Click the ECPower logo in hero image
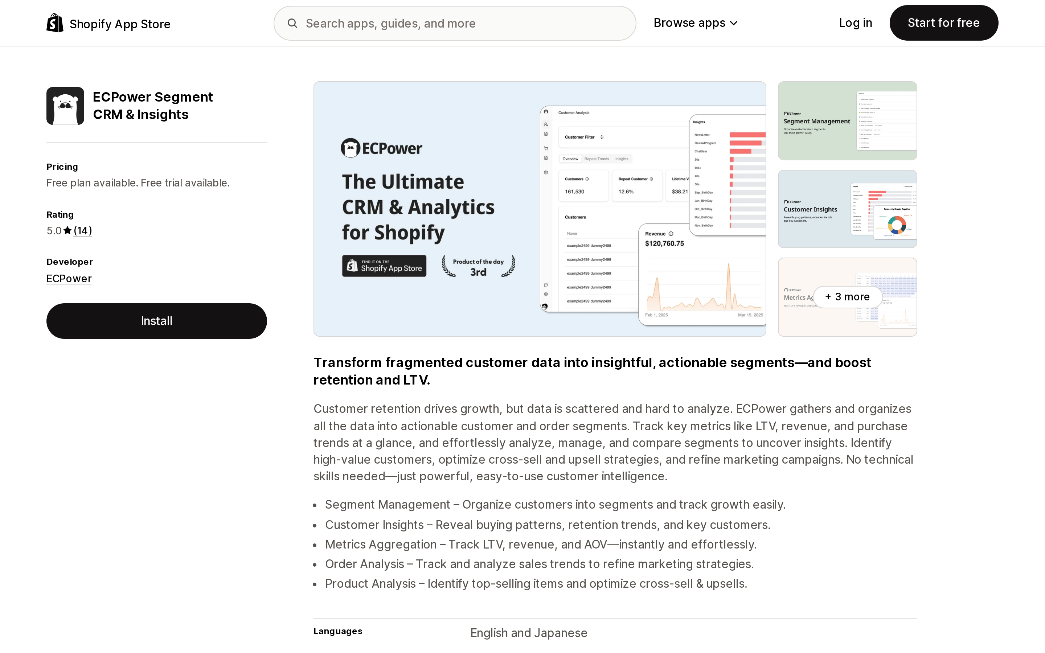The width and height of the screenshot is (1045, 653). point(381,148)
